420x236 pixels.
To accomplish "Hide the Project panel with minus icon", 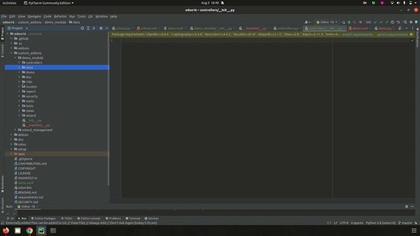I will (106, 28).
